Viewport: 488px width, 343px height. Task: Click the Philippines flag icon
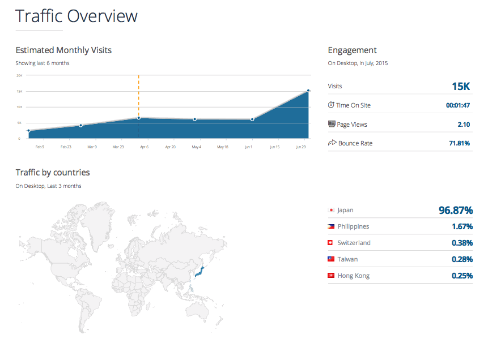(x=331, y=226)
